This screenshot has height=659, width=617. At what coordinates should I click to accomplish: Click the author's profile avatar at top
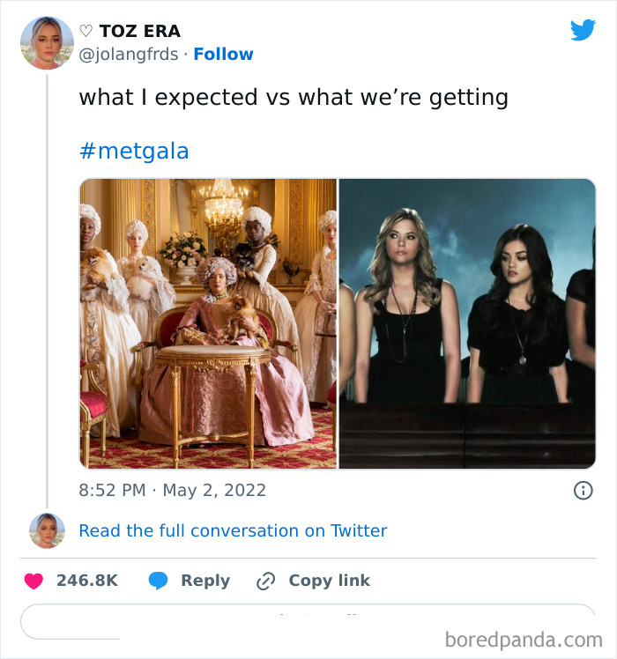(47, 42)
